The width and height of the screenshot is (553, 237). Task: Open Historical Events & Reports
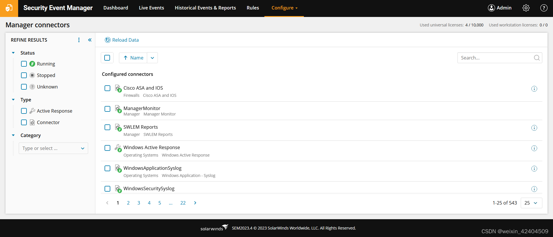(205, 8)
